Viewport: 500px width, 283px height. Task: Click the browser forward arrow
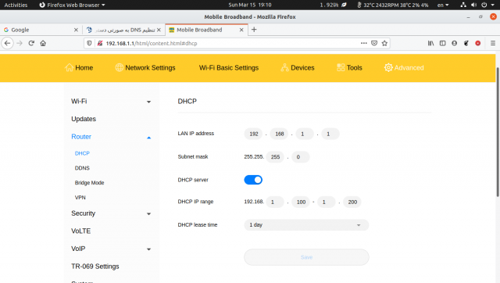coord(20,43)
